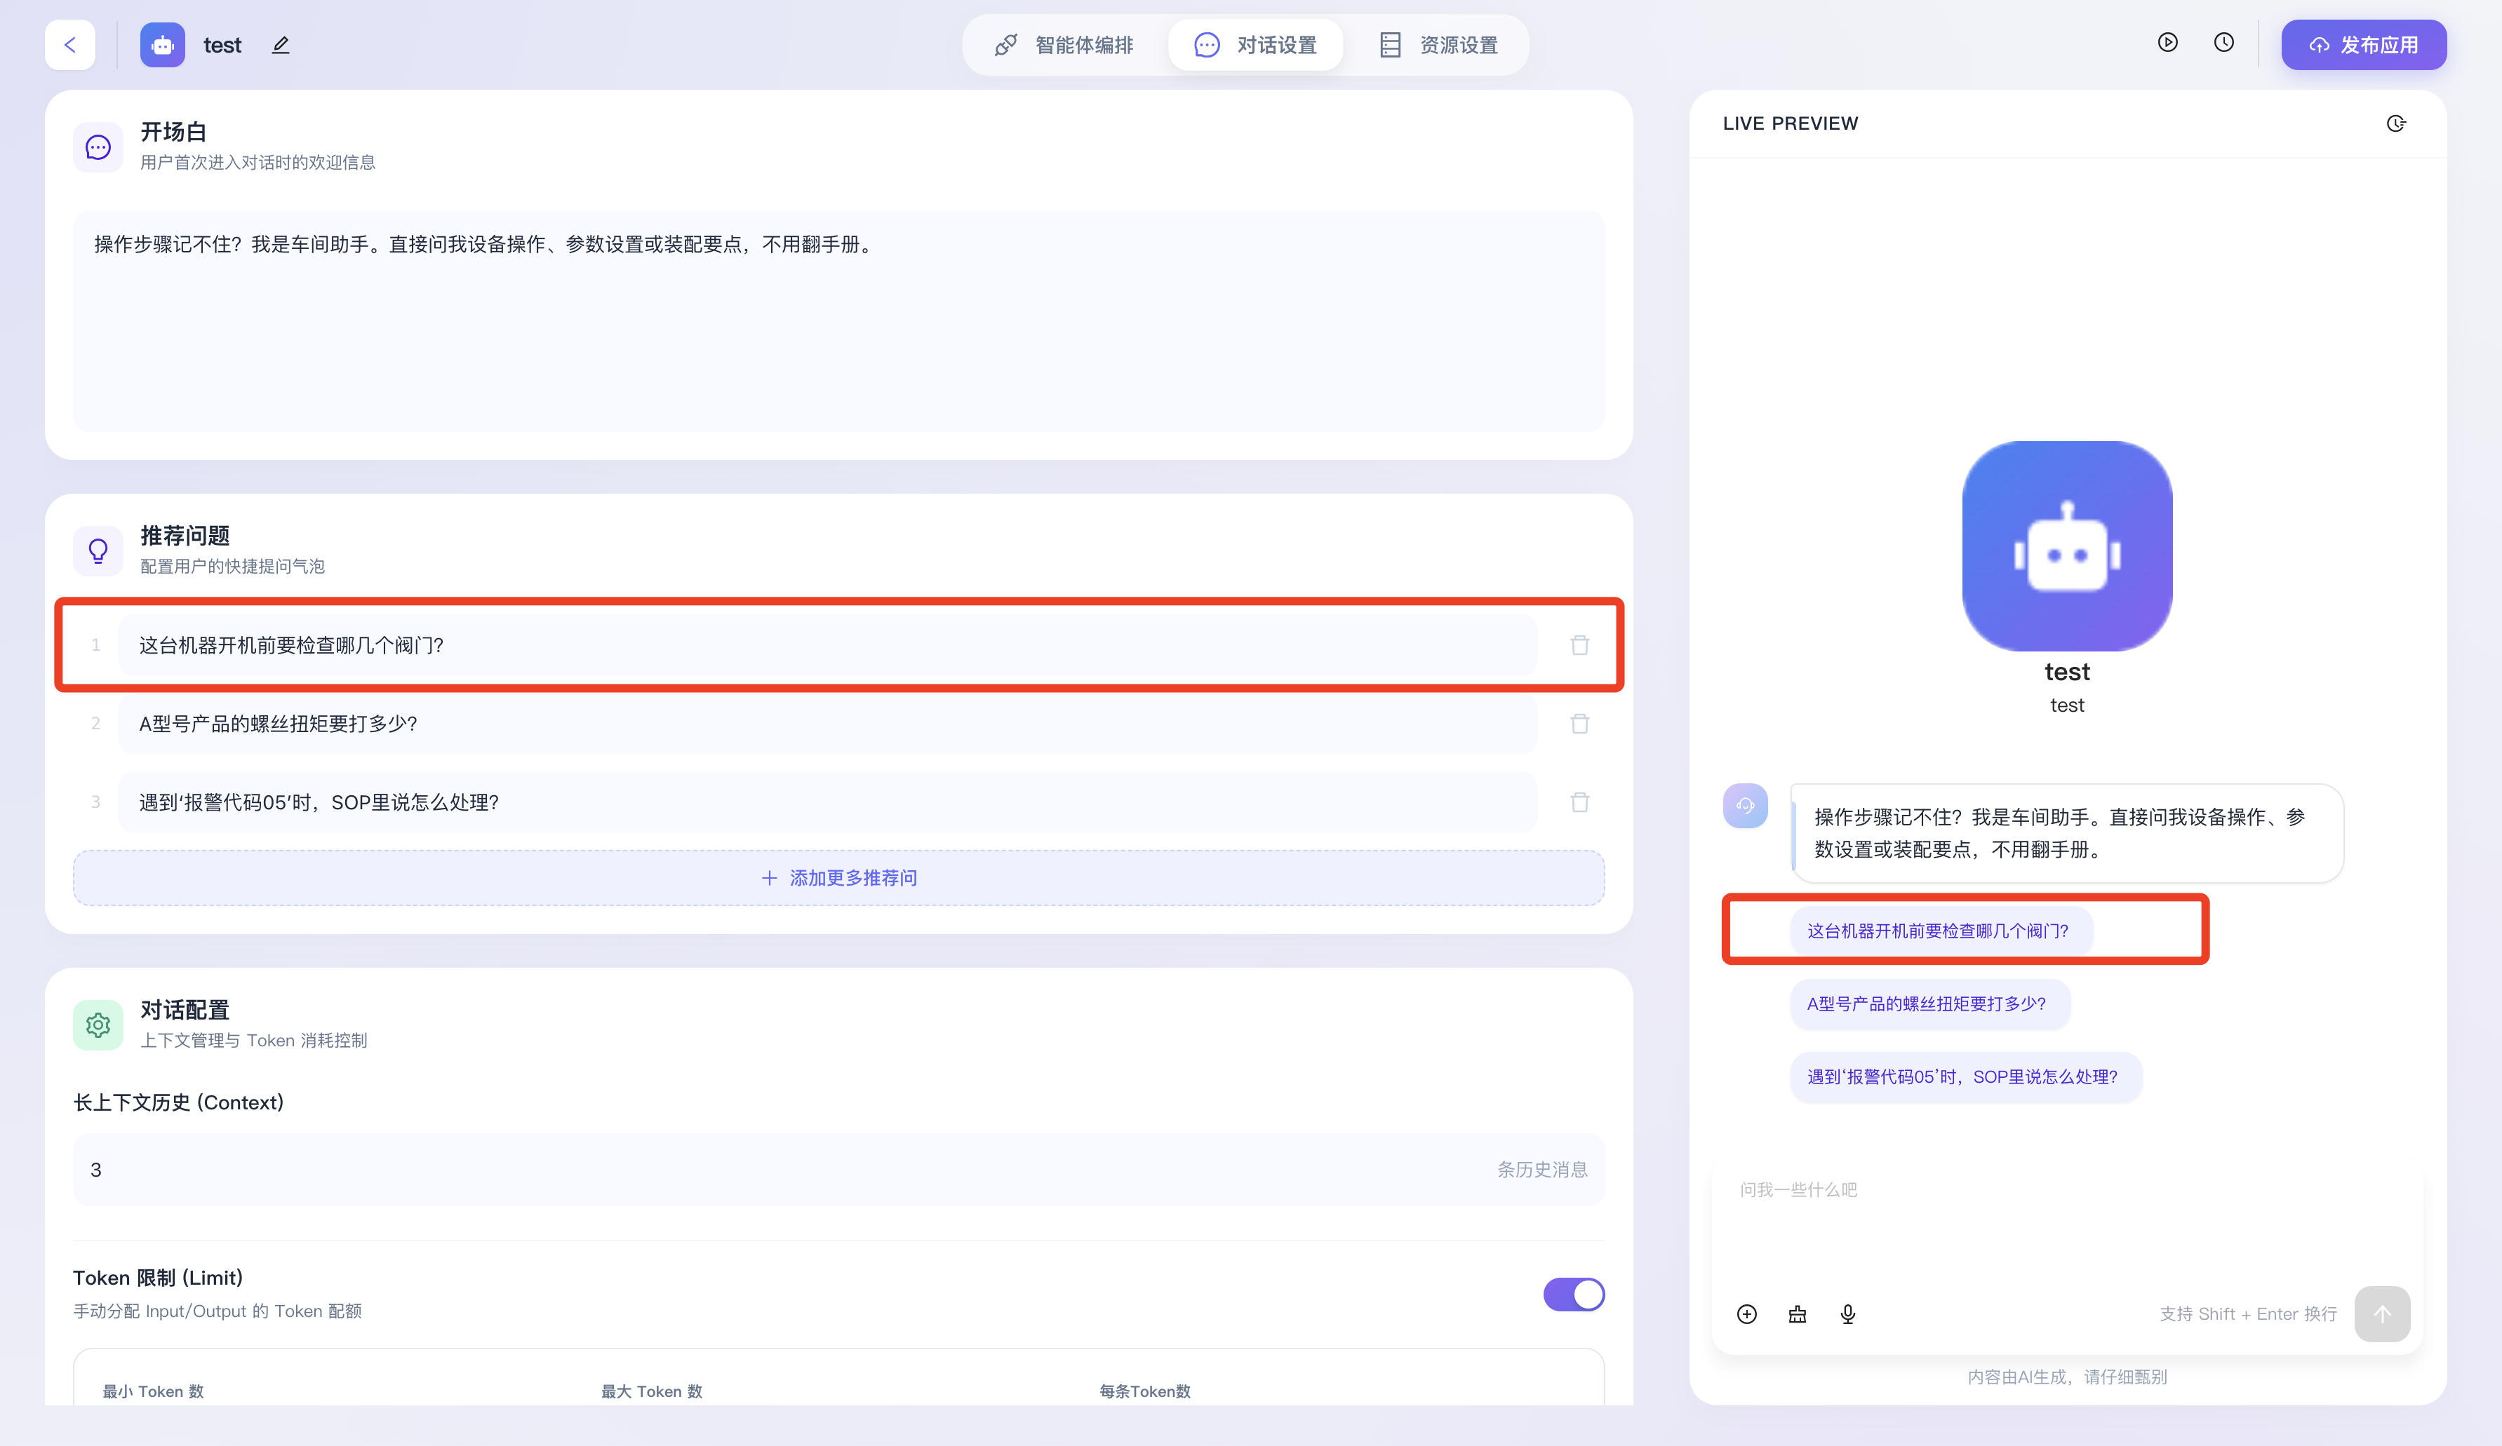Refresh the Live Preview panel
The width and height of the screenshot is (2502, 1446).
pos(2396,123)
